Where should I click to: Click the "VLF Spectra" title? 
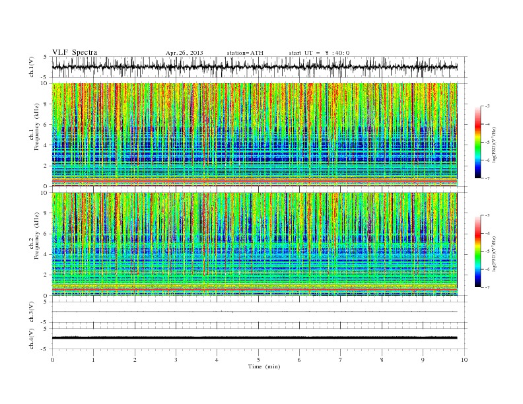75,52
